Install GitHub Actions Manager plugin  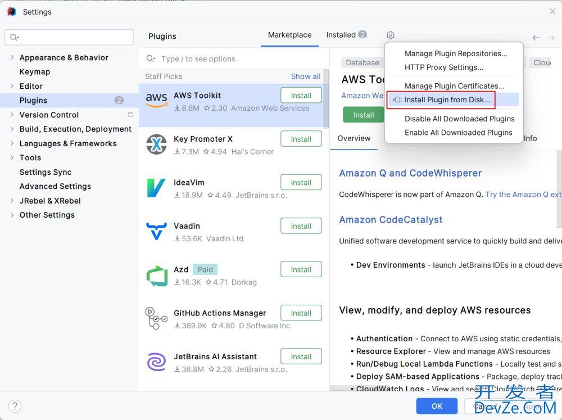pyautogui.click(x=301, y=313)
